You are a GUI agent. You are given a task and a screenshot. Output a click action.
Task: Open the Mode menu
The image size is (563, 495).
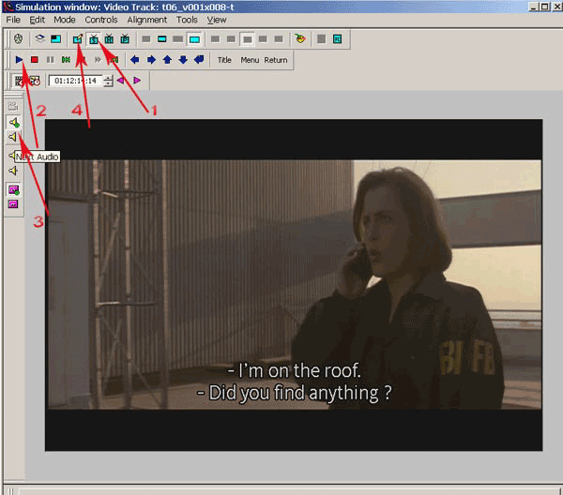pos(65,20)
